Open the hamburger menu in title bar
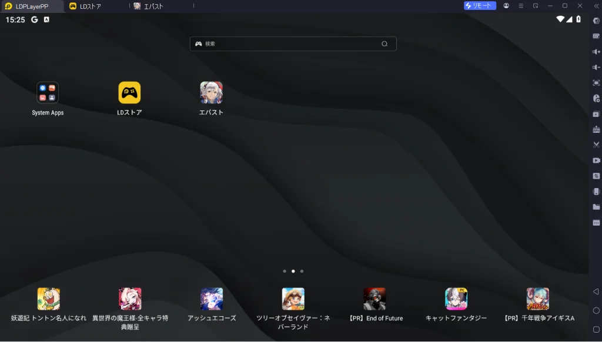602x342 pixels. click(521, 6)
